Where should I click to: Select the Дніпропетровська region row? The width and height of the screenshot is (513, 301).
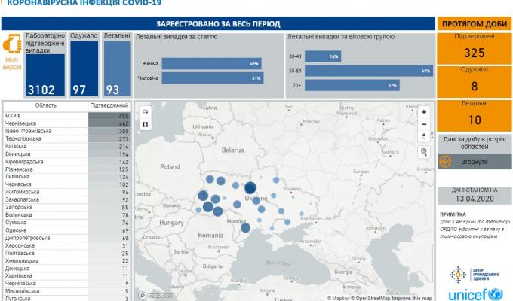66,238
